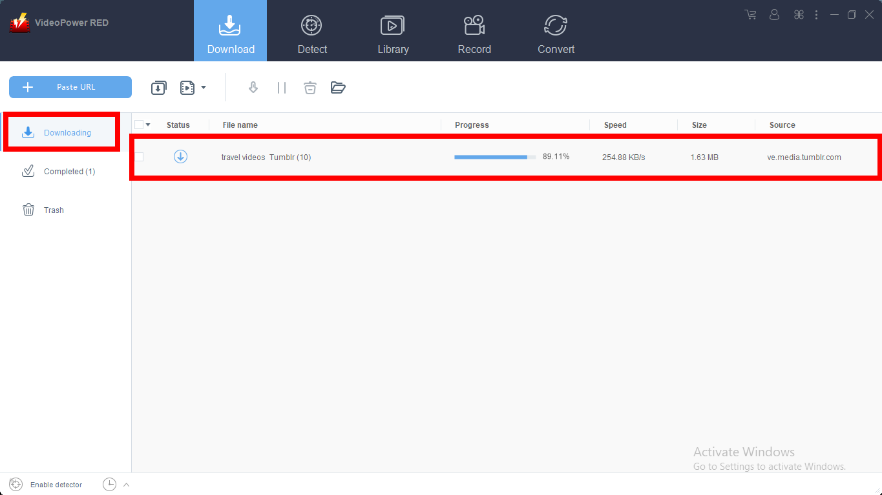Open the download all items icon
This screenshot has height=495, width=882.
158,87
